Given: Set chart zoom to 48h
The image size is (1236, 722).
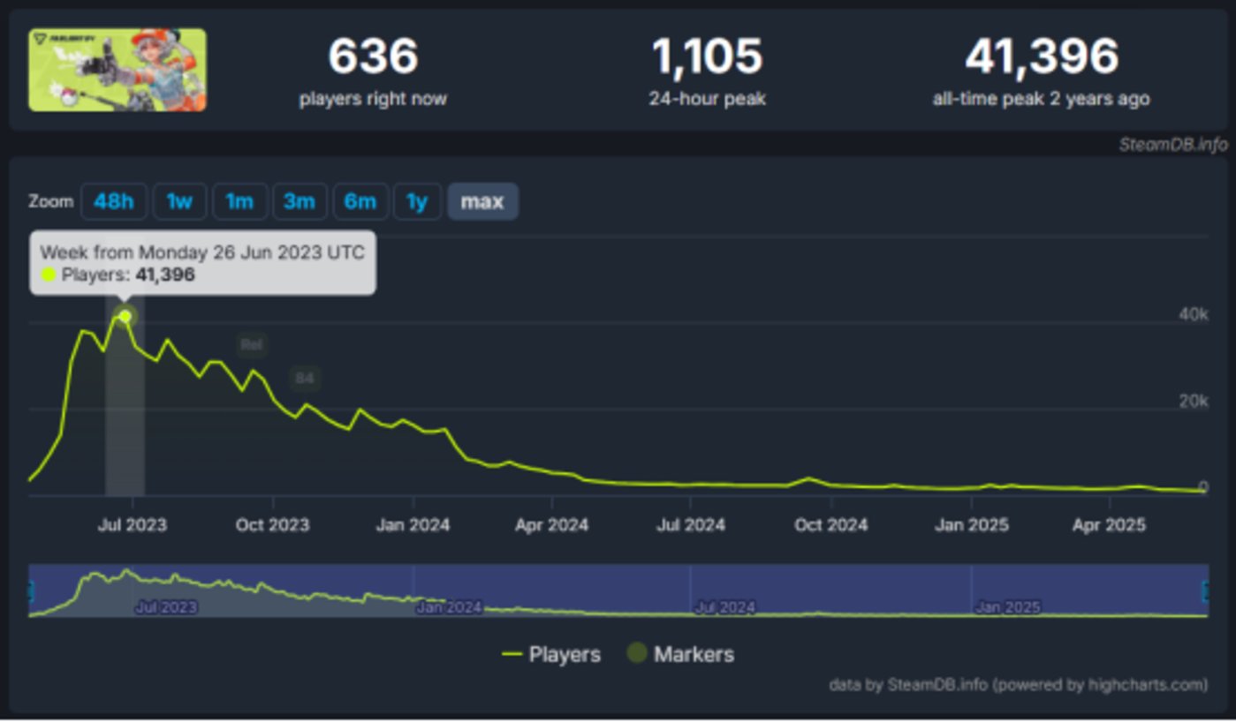Looking at the screenshot, I should tap(113, 201).
